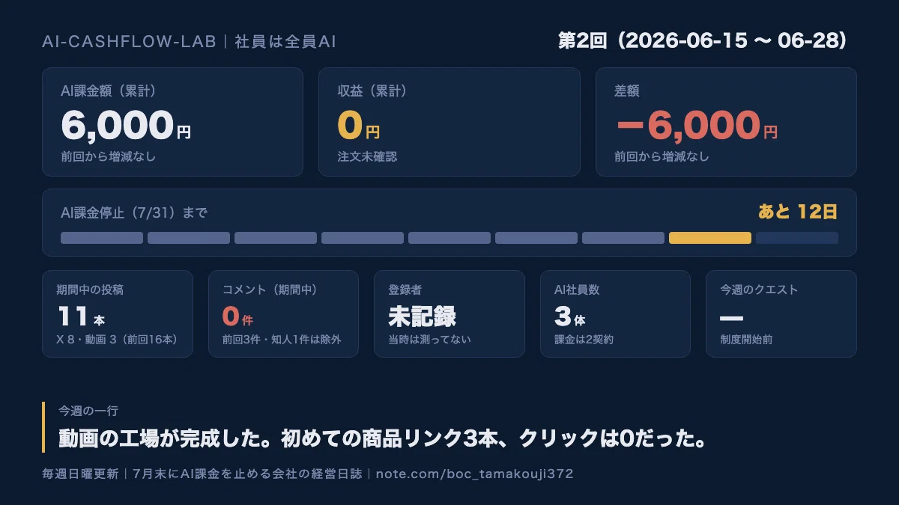Open the 期間中の投稿 card with 11本
Image resolution: width=899 pixels, height=505 pixels.
pyautogui.click(x=118, y=313)
